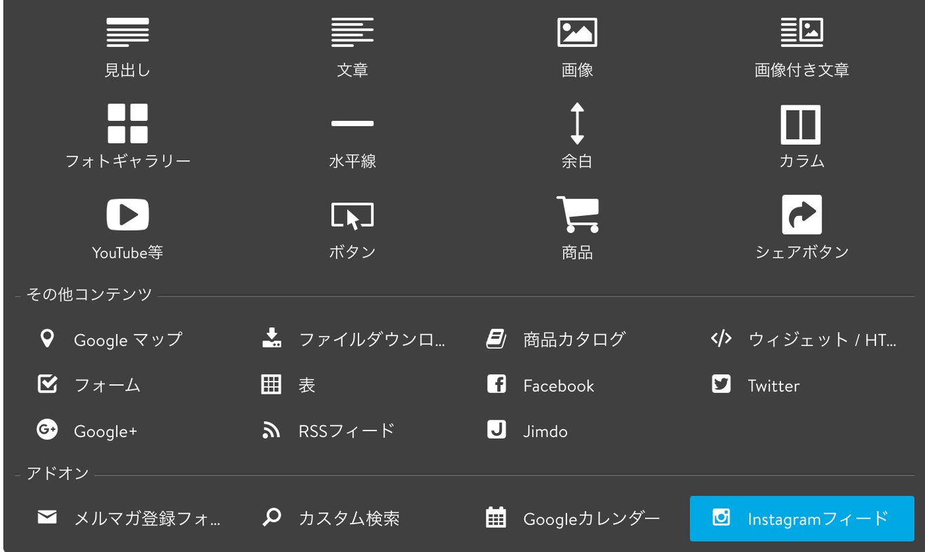This screenshot has height=552, width=925.
Task: Insert a ウィジェット / HTML element
Action: (788, 339)
